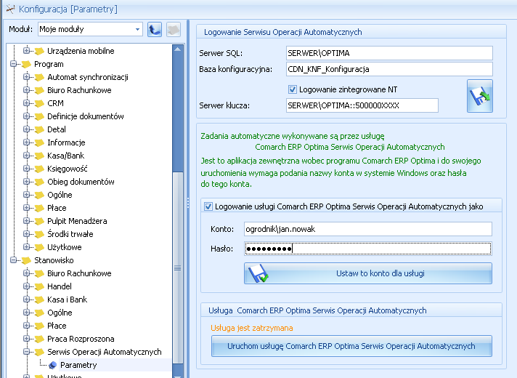Click the folder icon of Detal
This screenshot has height=378, width=517.
(39, 129)
